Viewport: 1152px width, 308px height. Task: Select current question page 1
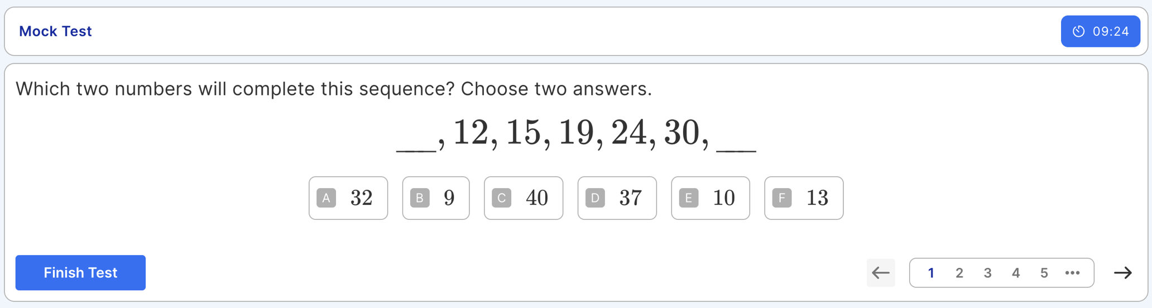point(930,273)
